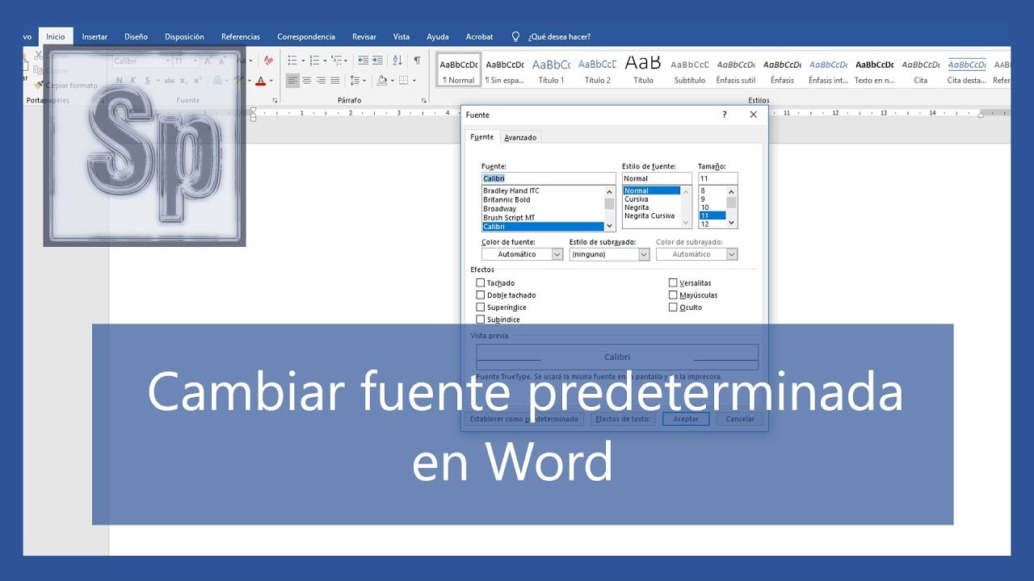Click the Cancelar button
Viewport: 1034px width, 581px height.
pyautogui.click(x=740, y=419)
